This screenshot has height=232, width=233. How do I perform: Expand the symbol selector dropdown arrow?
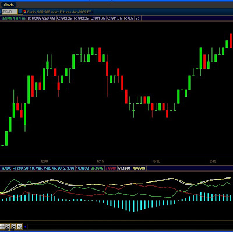20,12
